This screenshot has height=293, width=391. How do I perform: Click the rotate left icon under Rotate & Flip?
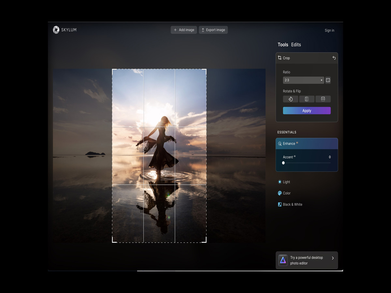[290, 99]
